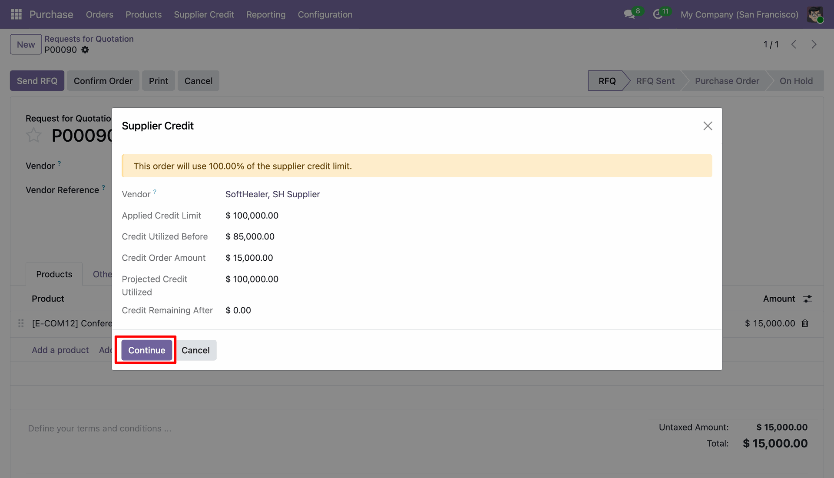Click the terms and conditions field
Screen dimensions: 834x478
click(99, 428)
